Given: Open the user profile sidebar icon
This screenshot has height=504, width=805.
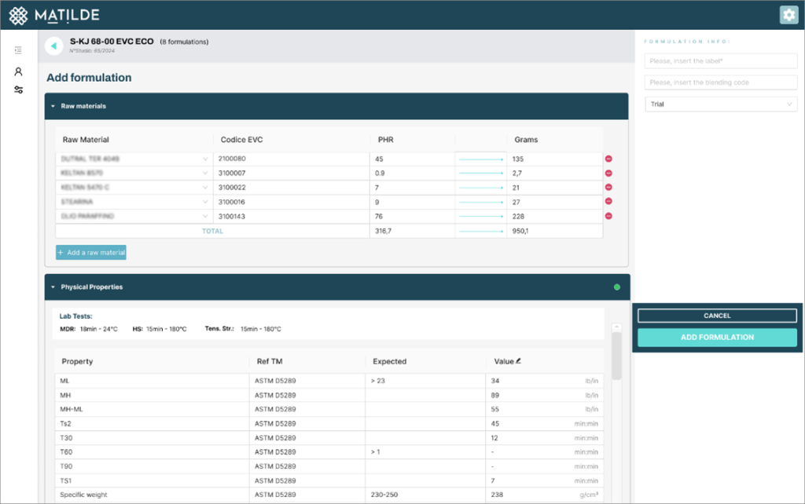Looking at the screenshot, I should click(x=18, y=71).
